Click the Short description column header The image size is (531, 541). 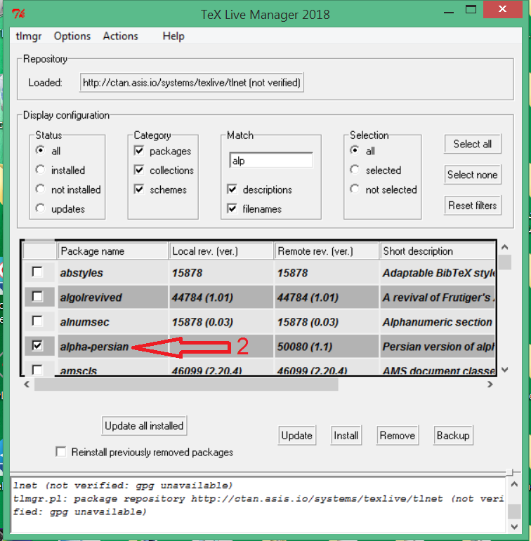point(438,251)
